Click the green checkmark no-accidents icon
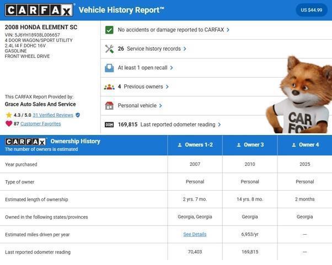This screenshot has width=332, height=265. pyautogui.click(x=109, y=30)
